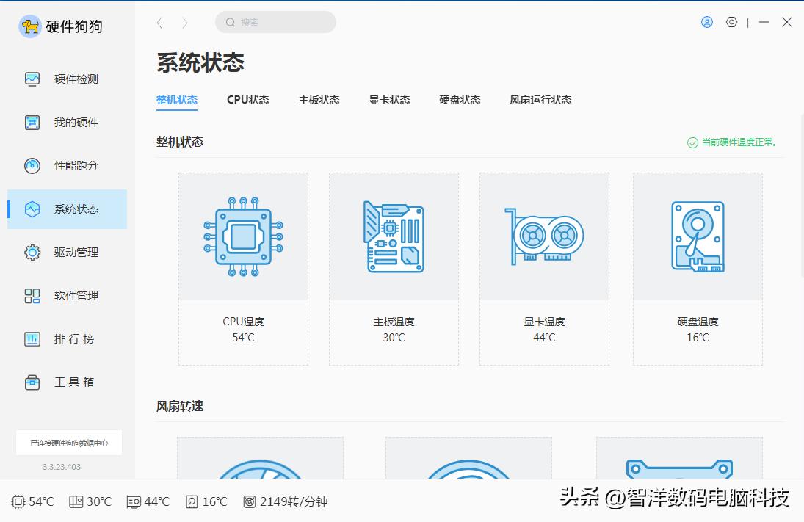Viewport: 804px width, 522px height.
Task: Open the settings gear menu
Action: (731, 22)
